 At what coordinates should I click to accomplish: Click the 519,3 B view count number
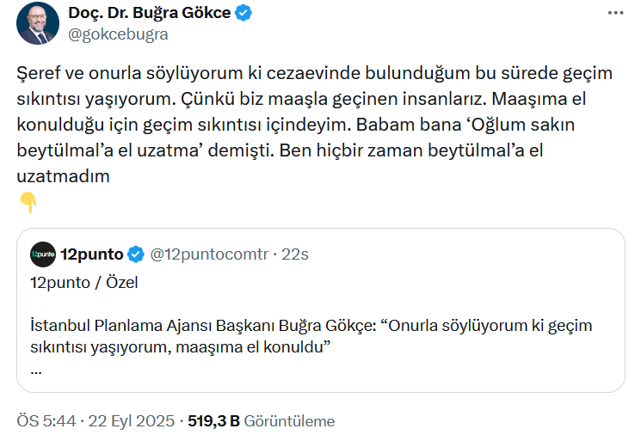click(212, 421)
